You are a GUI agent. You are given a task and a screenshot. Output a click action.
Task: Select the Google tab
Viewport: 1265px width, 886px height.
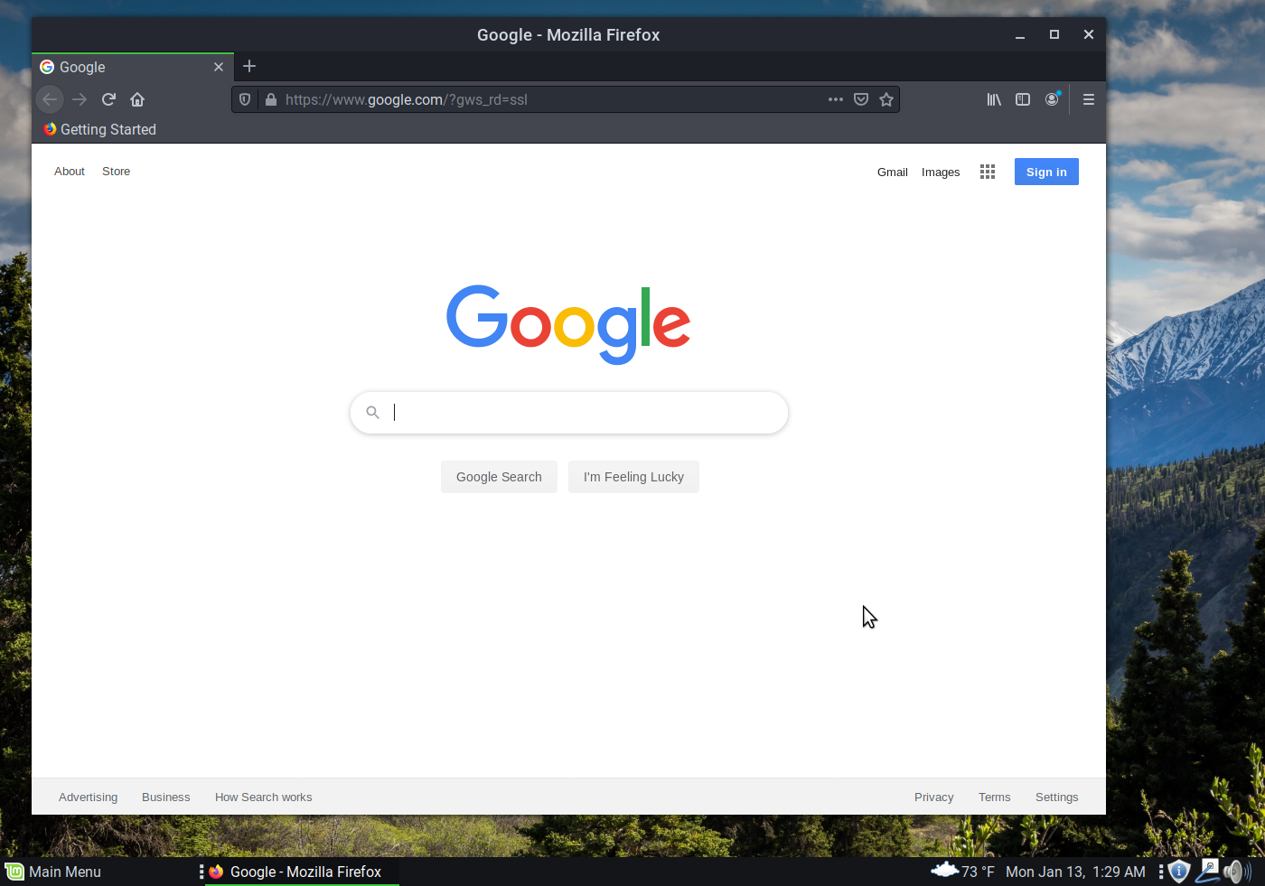(126, 67)
